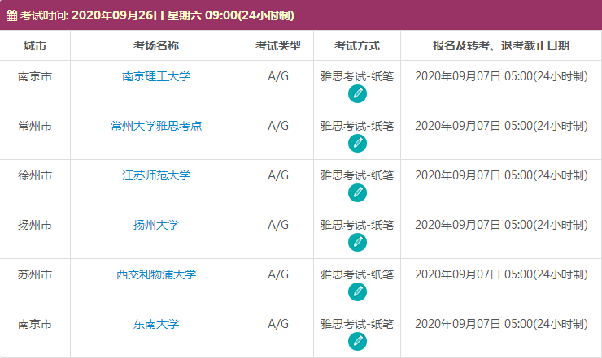Click the A/G type in the 西交利物浦大学 row
The image size is (602, 358).
(x=278, y=274)
